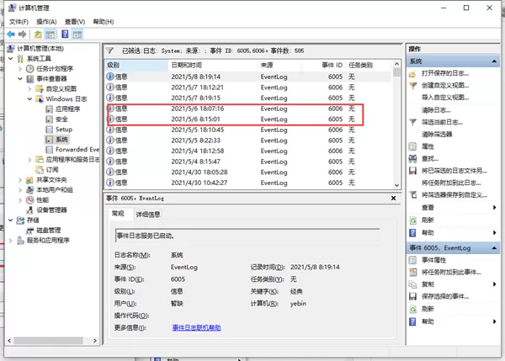Switch to the 常规 tab
The image size is (505, 361).
[118, 213]
